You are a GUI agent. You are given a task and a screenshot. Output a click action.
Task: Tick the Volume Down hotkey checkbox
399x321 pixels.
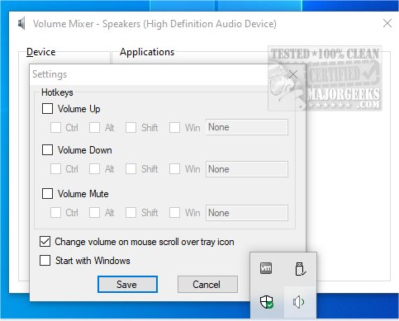pyautogui.click(x=47, y=150)
